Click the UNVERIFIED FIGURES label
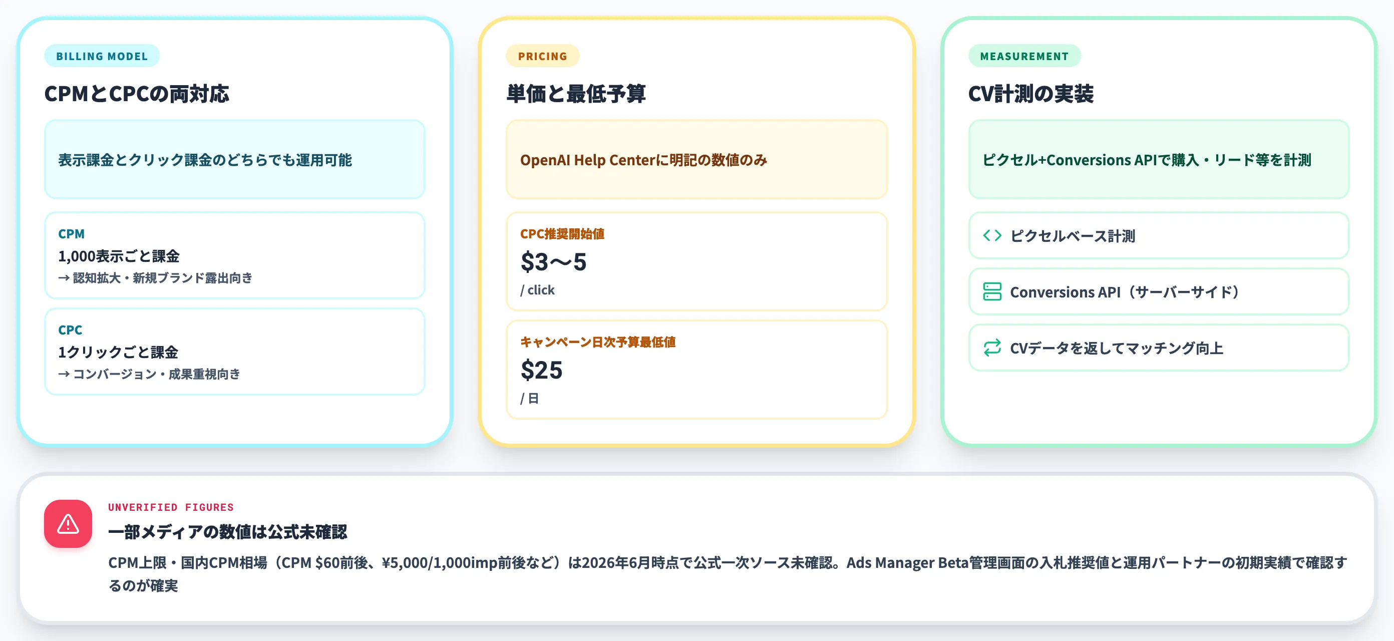This screenshot has height=641, width=1394. 171,507
